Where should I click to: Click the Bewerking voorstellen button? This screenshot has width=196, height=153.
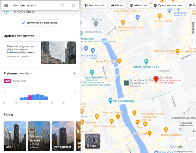pos(40,23)
